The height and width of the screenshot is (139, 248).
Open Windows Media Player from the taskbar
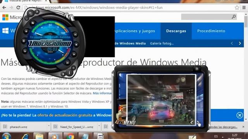pyautogui.click(x=55, y=136)
